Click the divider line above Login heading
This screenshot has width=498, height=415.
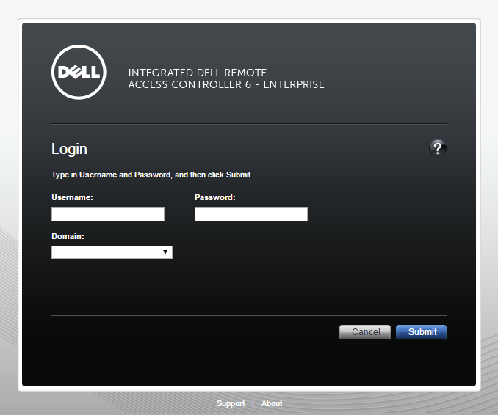(x=249, y=124)
